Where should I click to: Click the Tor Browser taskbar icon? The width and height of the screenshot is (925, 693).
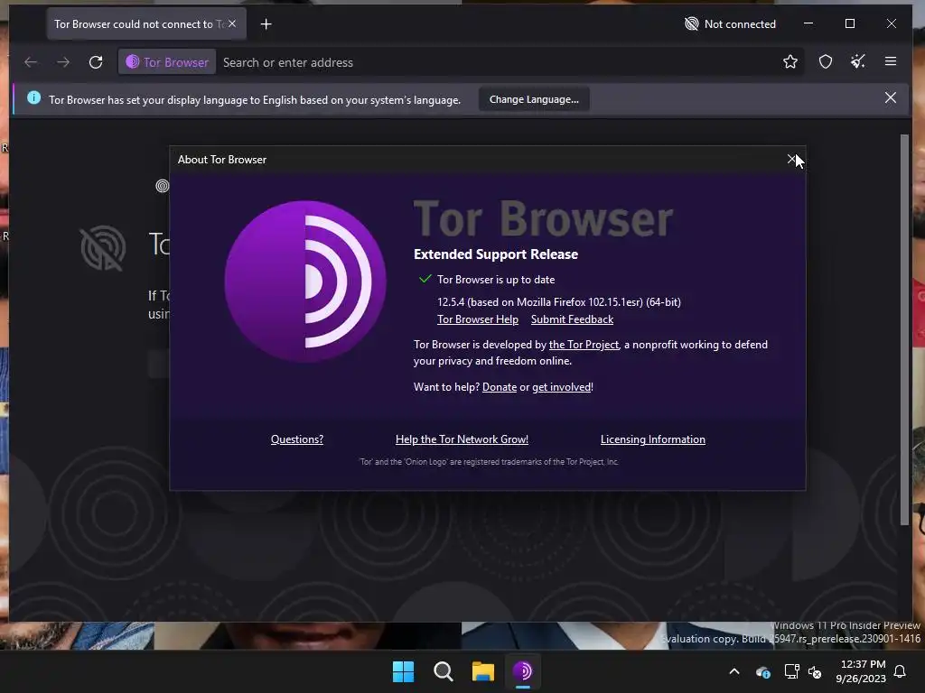[x=523, y=671]
